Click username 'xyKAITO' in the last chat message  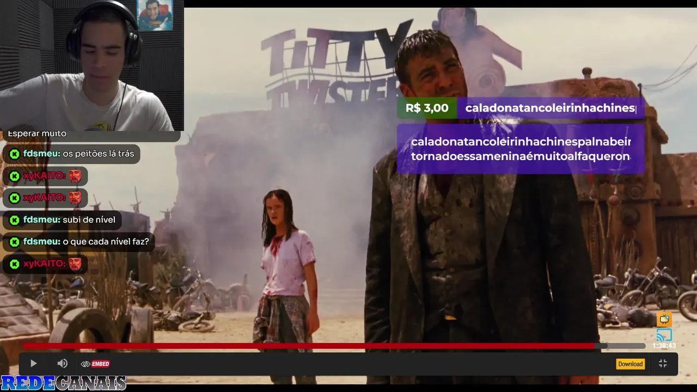pyautogui.click(x=45, y=264)
